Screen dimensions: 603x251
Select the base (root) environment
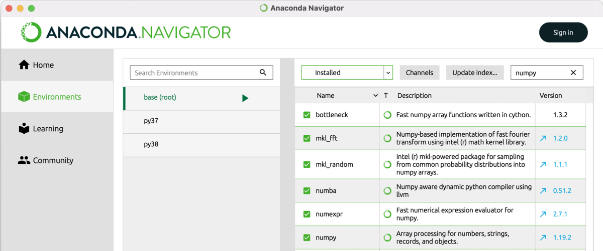click(201, 98)
